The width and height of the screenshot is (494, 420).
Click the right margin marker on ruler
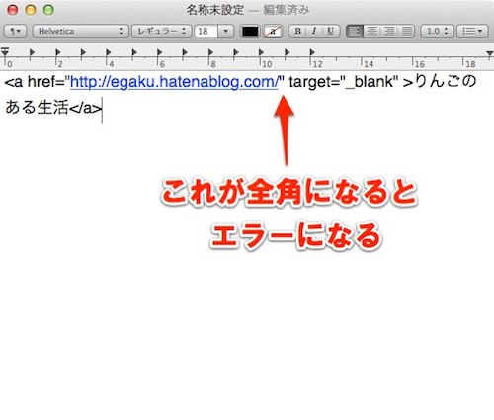[x=490, y=53]
